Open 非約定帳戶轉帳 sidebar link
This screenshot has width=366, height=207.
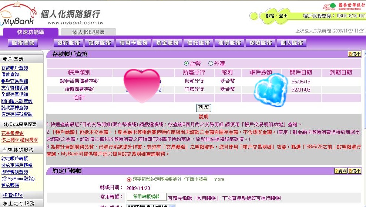[17, 165]
